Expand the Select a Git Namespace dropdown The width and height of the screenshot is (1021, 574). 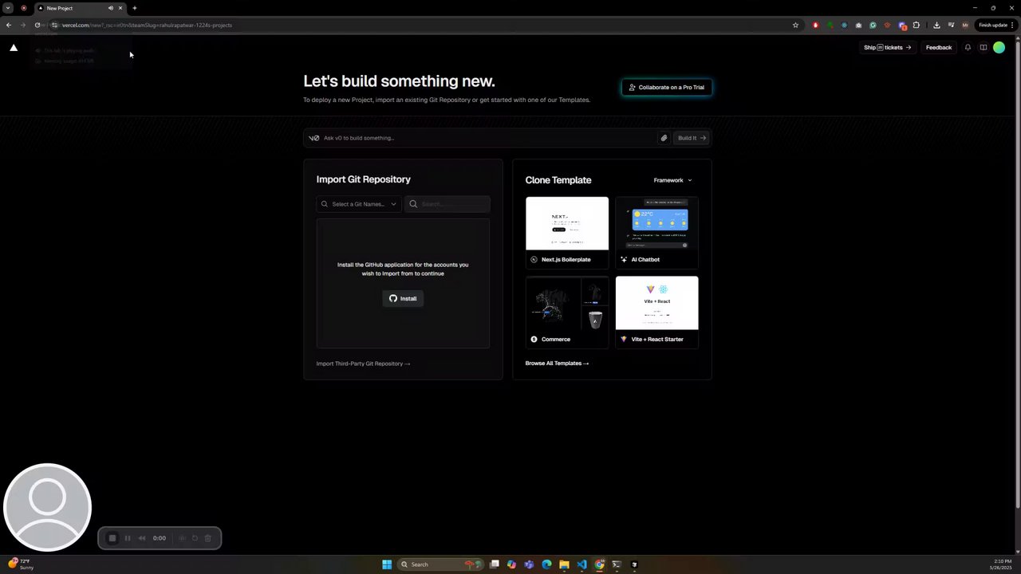359,204
